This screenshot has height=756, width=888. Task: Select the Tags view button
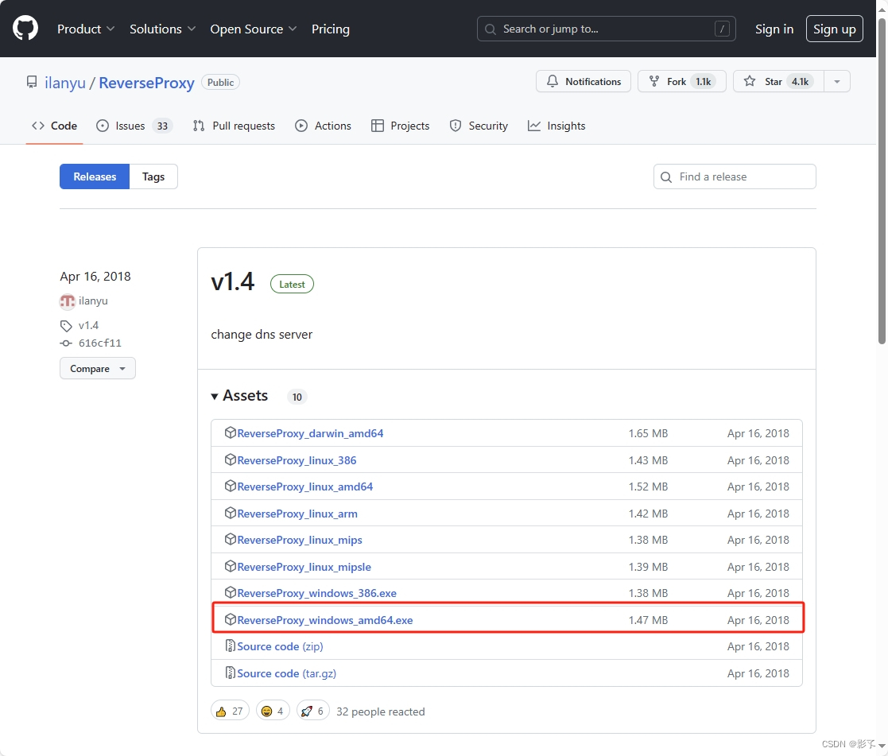[153, 176]
